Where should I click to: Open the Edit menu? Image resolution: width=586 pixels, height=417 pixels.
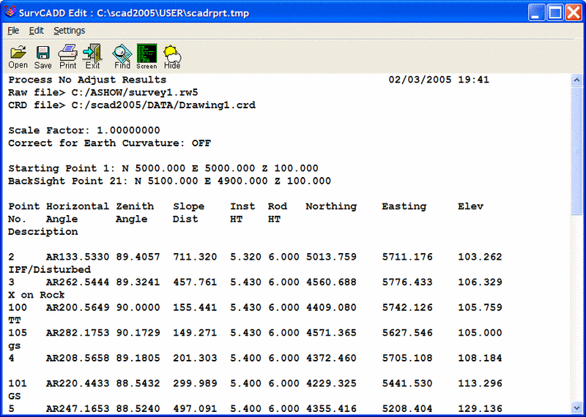[x=36, y=31]
